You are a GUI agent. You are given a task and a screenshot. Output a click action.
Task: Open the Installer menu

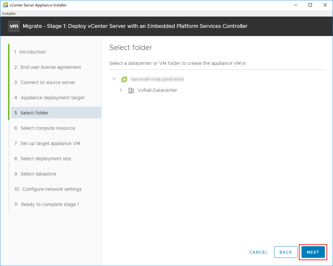click(9, 14)
